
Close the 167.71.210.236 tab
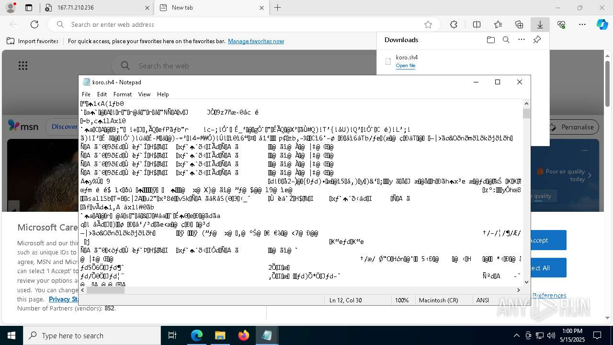tap(148, 8)
